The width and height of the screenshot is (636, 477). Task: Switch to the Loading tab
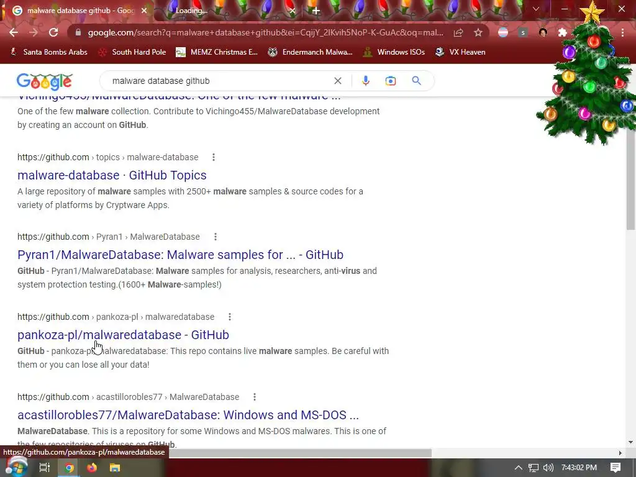tap(227, 11)
